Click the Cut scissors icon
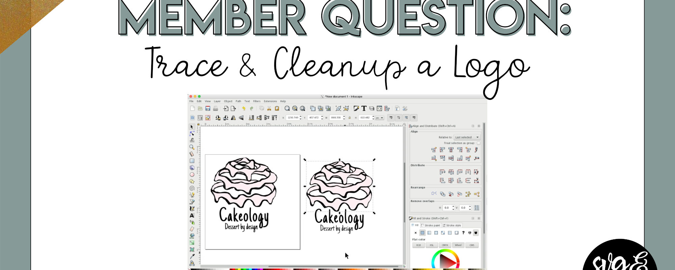Image resolution: width=675 pixels, height=270 pixels. 269,108
